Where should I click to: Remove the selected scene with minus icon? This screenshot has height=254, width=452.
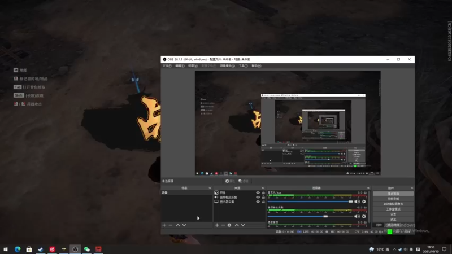pyautogui.click(x=171, y=225)
